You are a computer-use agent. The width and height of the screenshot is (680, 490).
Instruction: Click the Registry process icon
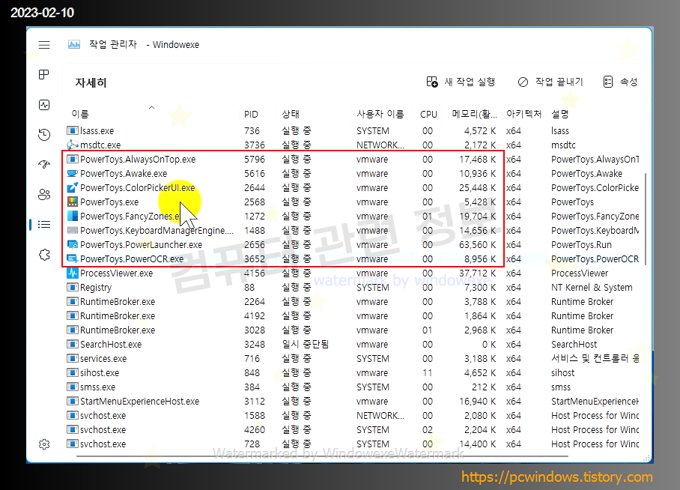point(73,287)
